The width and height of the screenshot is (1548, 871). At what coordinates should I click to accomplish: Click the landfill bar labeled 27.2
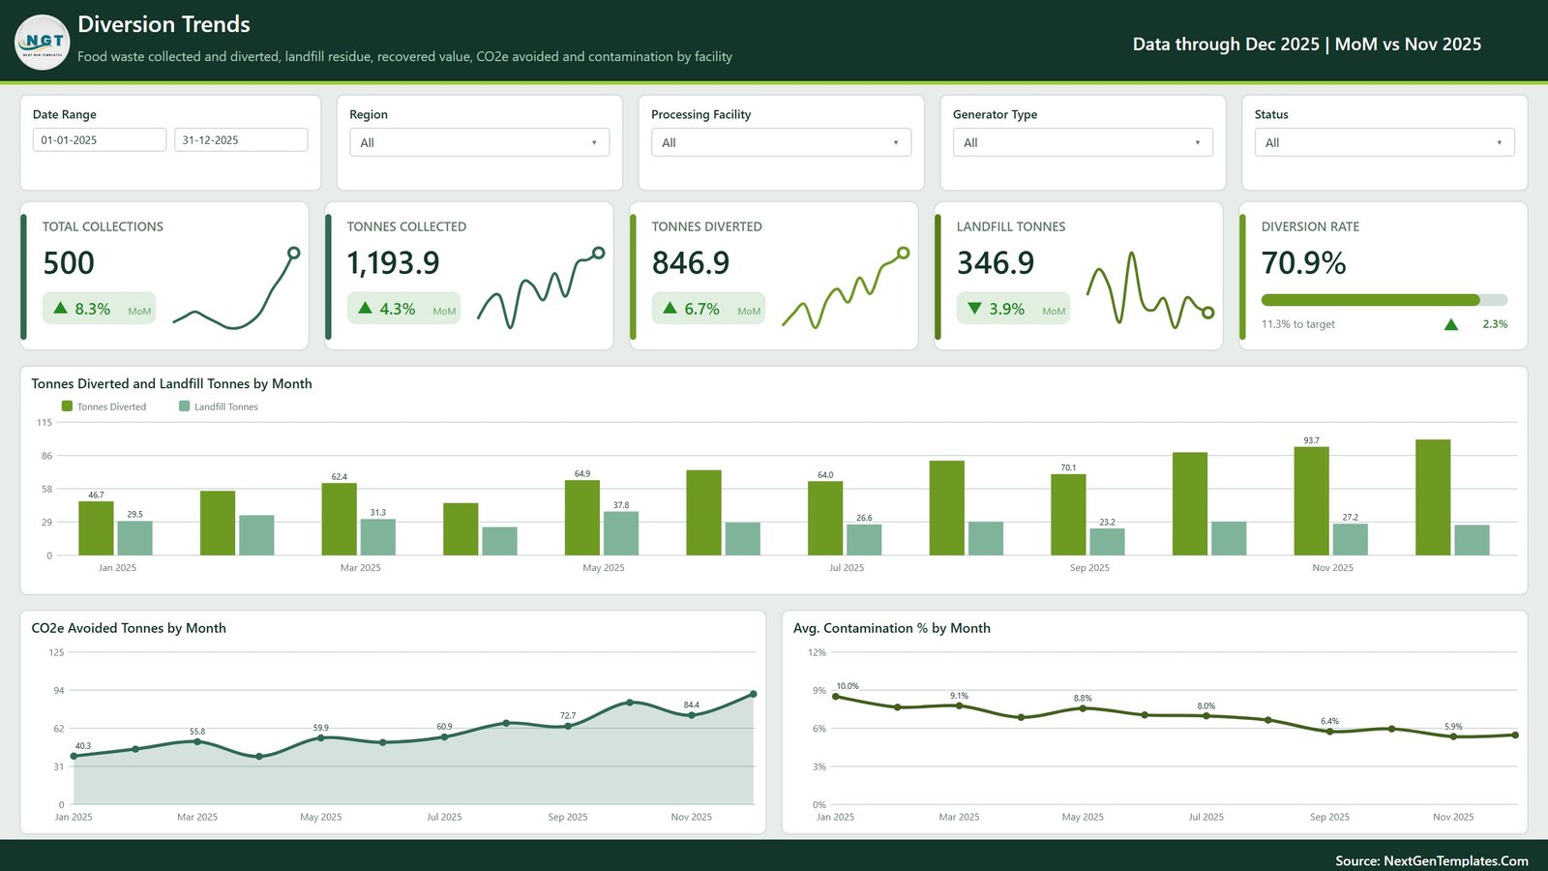click(x=1350, y=540)
